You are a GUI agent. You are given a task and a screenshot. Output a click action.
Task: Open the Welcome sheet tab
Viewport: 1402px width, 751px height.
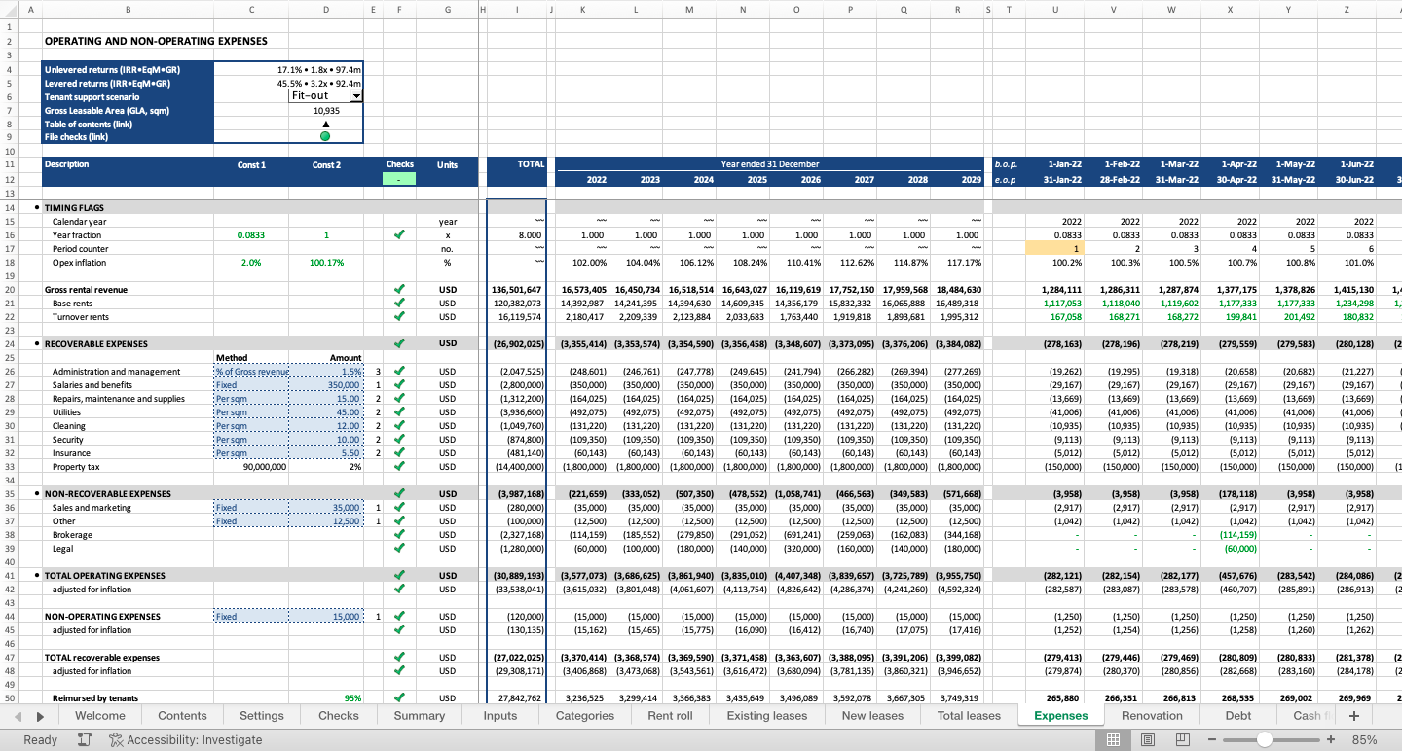[x=100, y=716]
